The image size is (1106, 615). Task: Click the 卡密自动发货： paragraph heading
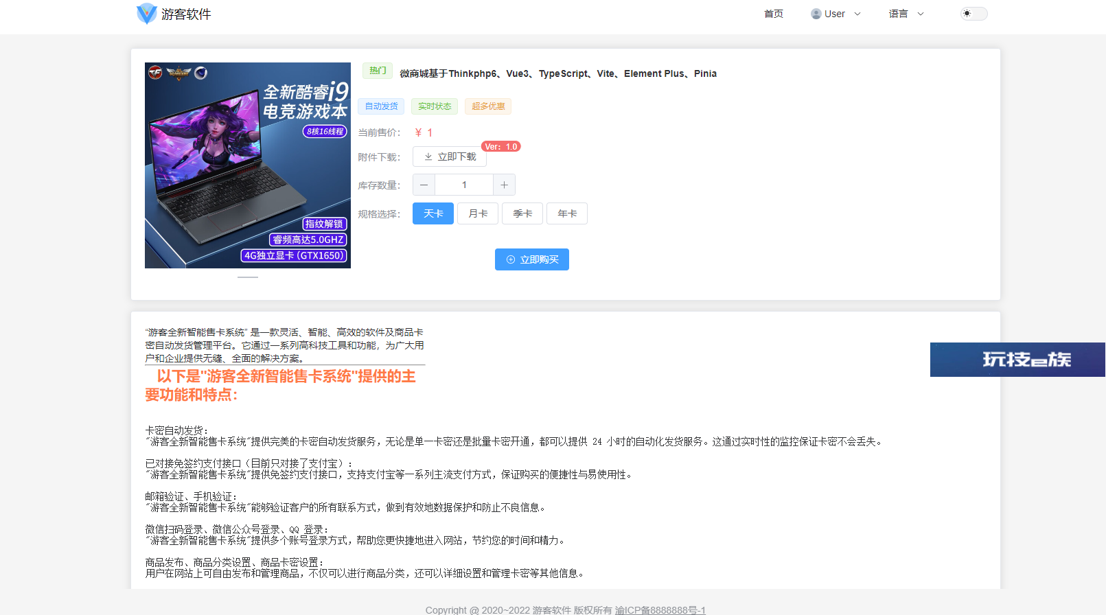click(x=176, y=430)
